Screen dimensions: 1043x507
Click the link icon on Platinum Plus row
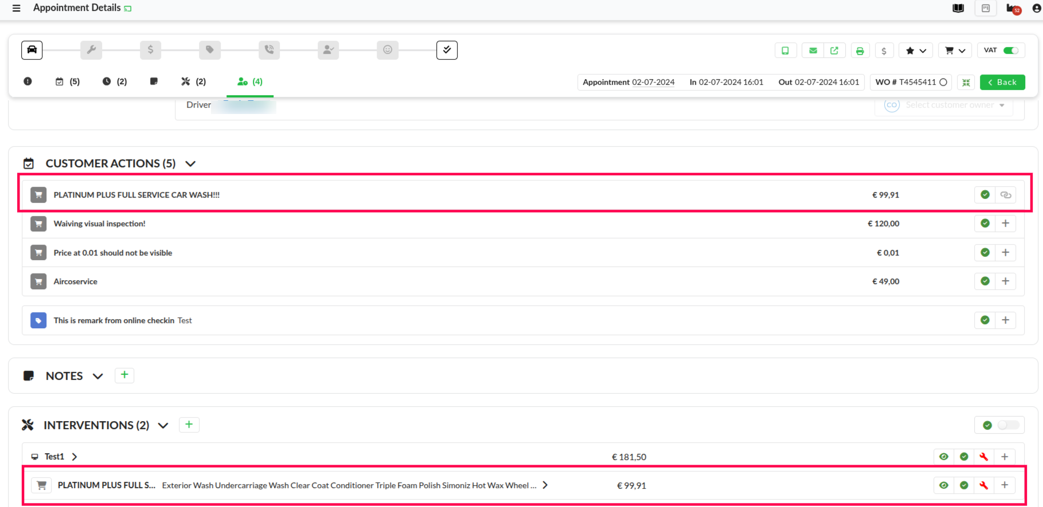pos(1005,195)
